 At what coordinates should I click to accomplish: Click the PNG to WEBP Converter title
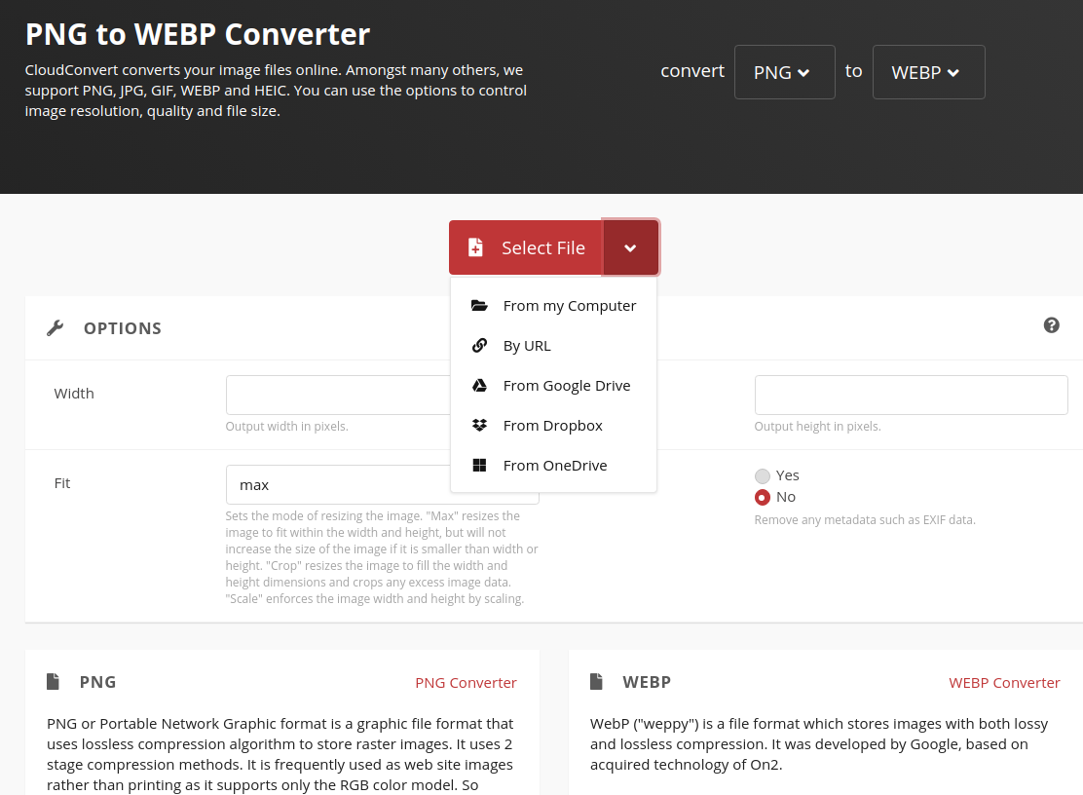(198, 34)
